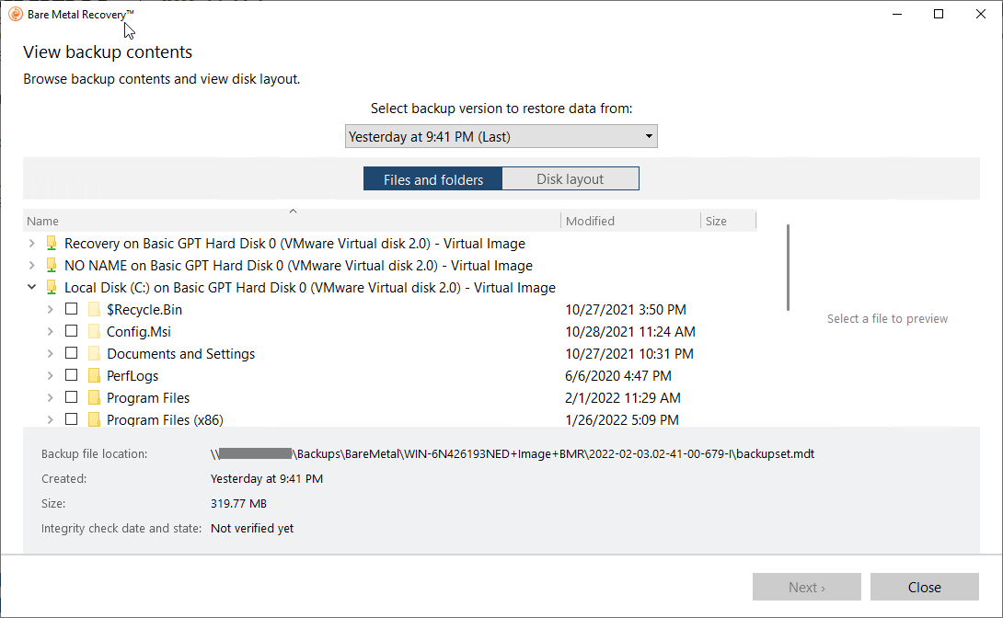Viewport: 1003px width, 618px height.
Task: Click the Local Disk (C:) drive icon
Action: (x=52, y=288)
